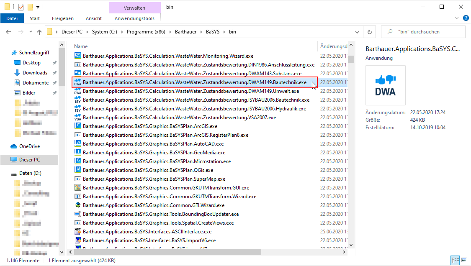Navigate up one folder level

[39, 32]
